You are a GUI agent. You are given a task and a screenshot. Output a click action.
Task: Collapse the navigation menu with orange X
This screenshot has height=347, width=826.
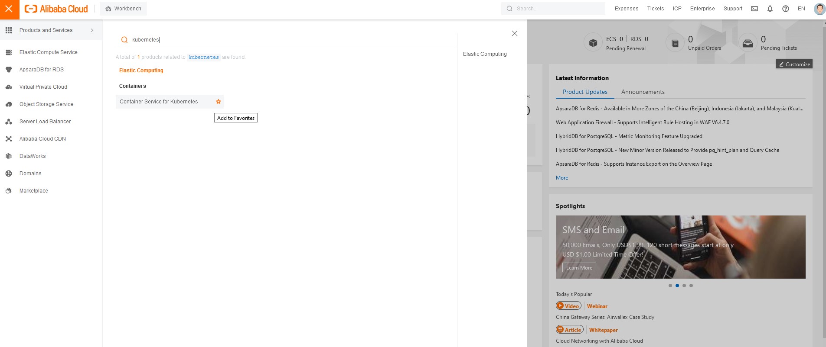coord(9,9)
